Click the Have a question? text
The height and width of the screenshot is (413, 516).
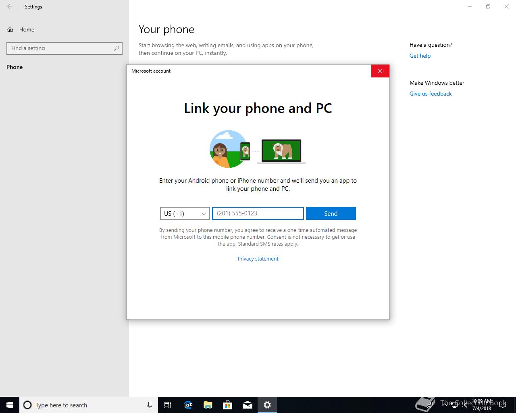click(x=431, y=45)
